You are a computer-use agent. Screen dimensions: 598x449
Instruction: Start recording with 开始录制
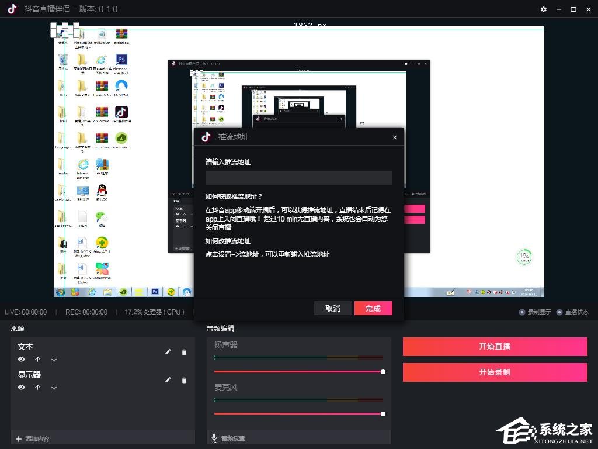click(x=495, y=372)
